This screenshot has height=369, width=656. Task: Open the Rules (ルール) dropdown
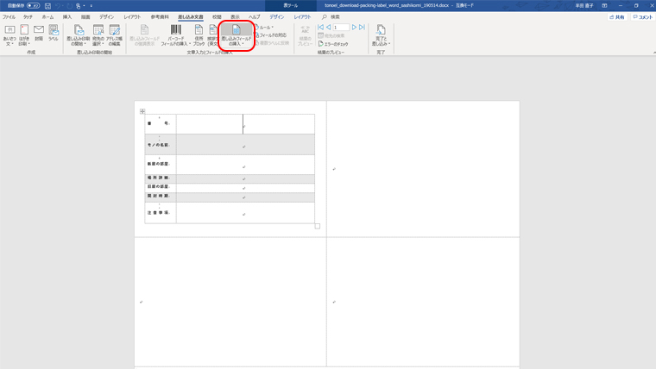coord(264,27)
